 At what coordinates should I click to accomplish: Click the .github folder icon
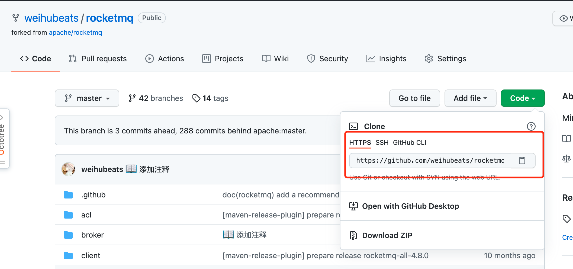[x=68, y=195]
